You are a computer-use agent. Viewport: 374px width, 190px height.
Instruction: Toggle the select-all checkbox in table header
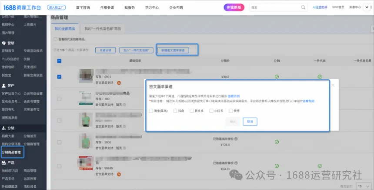pyautogui.click(x=59, y=61)
